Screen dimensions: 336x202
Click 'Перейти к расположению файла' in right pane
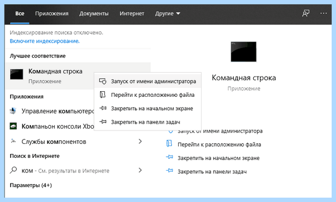219,144
